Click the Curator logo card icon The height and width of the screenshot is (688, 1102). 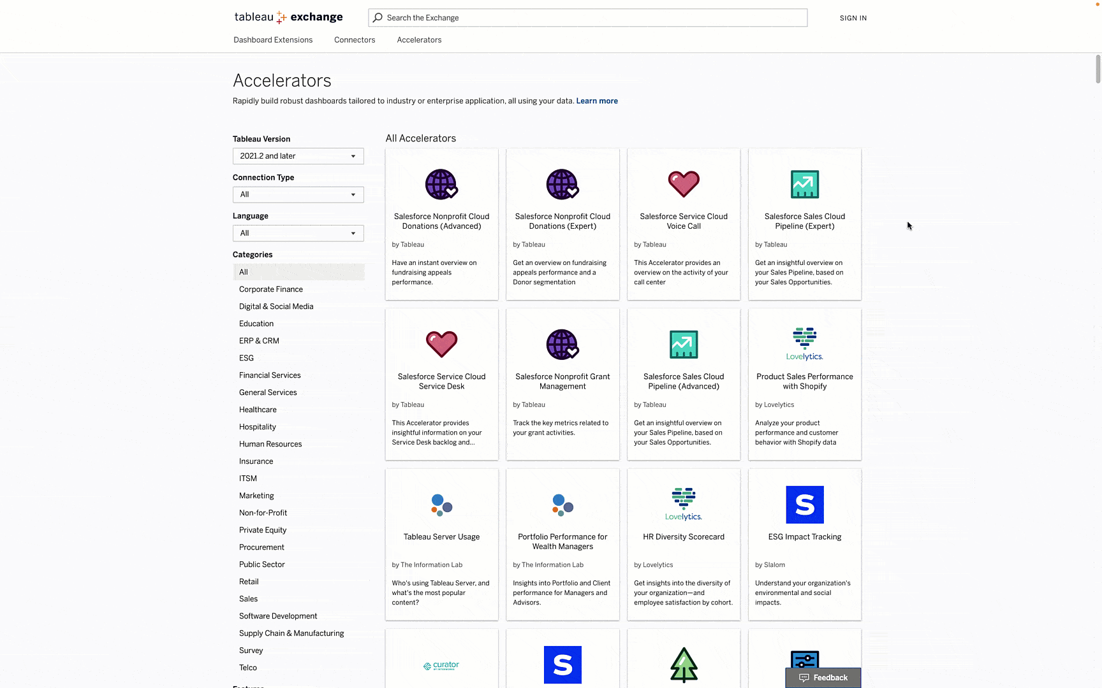[441, 666]
